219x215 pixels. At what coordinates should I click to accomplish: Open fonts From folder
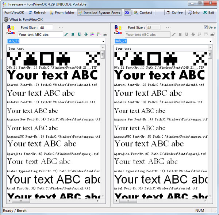tap(62, 12)
